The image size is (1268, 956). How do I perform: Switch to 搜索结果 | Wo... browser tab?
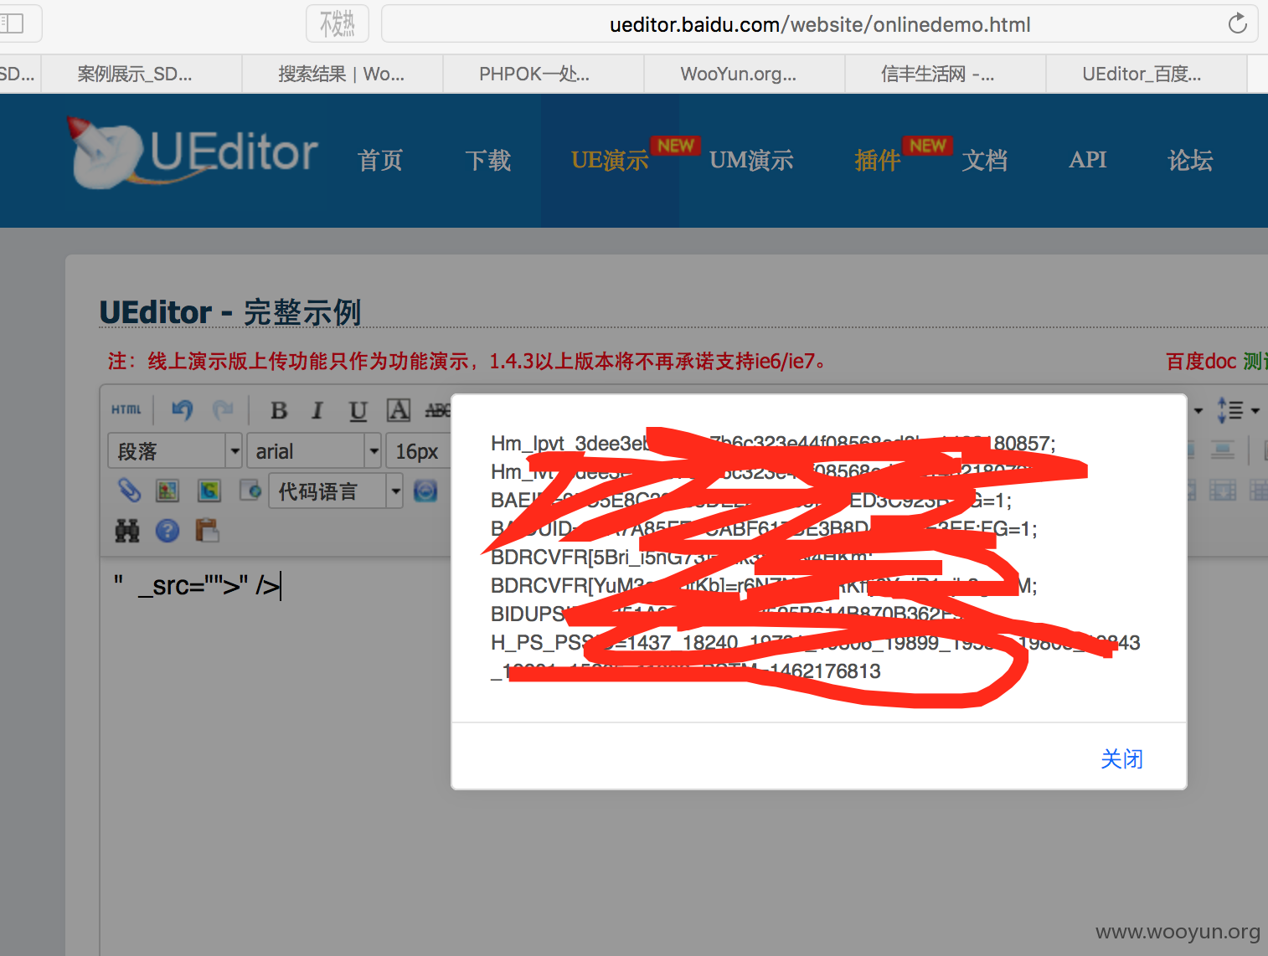pos(343,74)
